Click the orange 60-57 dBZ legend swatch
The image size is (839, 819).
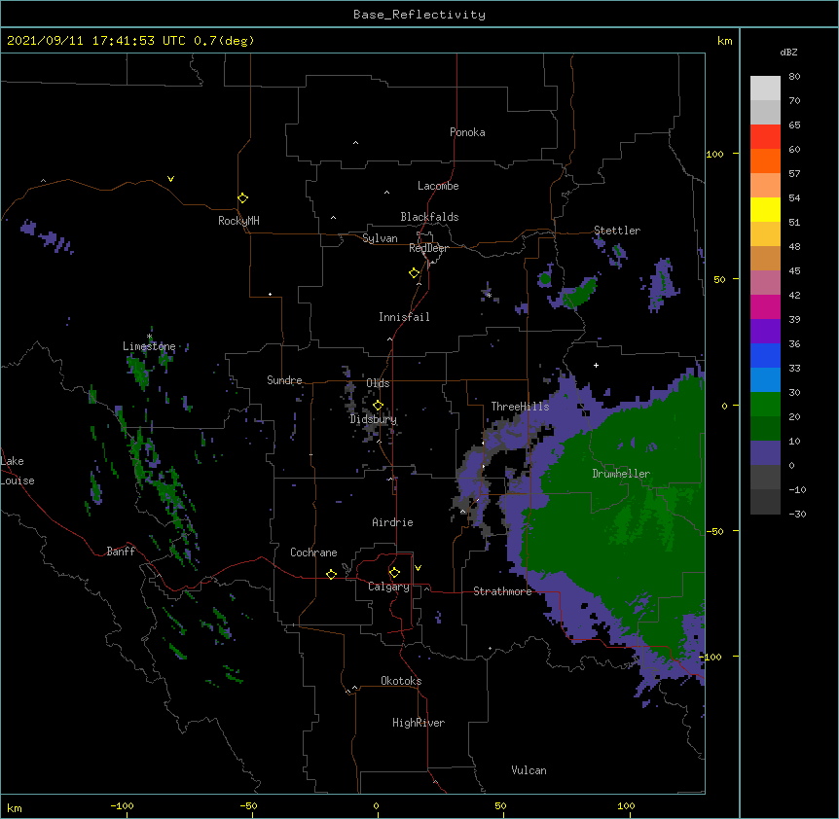point(765,160)
